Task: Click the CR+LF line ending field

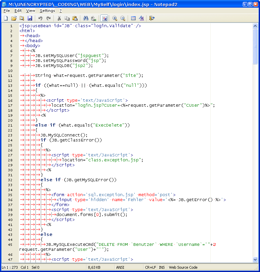Action: (150, 267)
